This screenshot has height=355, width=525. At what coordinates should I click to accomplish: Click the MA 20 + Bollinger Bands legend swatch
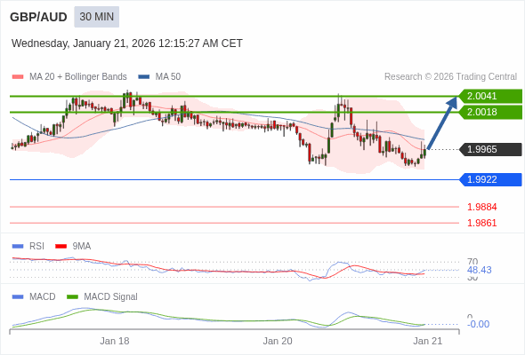click(18, 77)
